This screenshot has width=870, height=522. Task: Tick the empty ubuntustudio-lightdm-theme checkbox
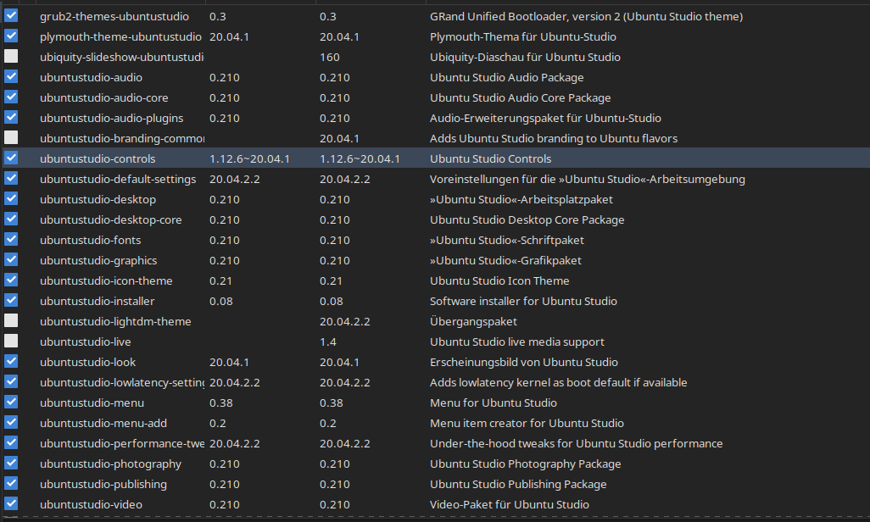click(x=11, y=320)
